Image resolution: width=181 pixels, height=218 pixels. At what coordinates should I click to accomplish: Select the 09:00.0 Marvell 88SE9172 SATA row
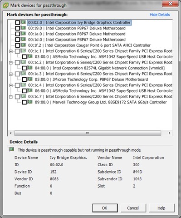(101, 102)
